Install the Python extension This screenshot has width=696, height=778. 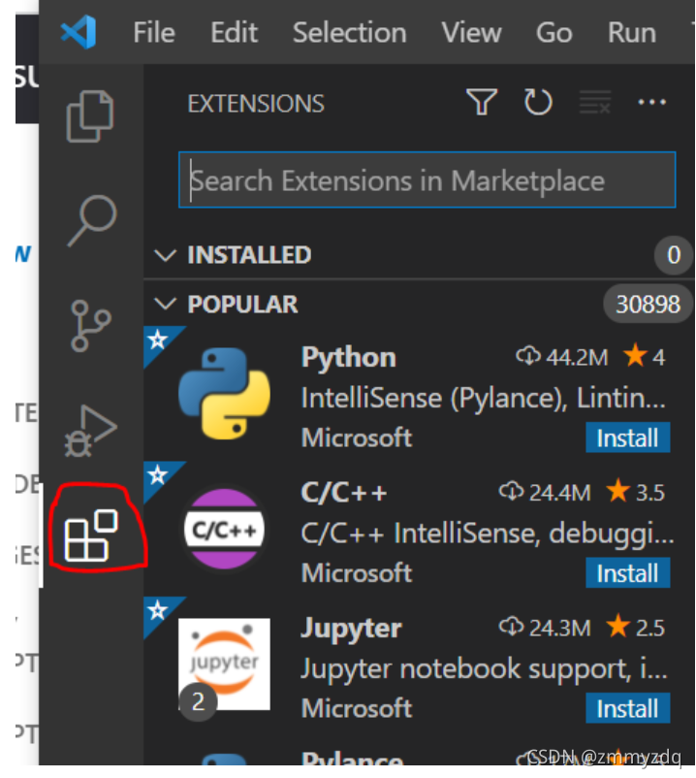pyautogui.click(x=627, y=438)
